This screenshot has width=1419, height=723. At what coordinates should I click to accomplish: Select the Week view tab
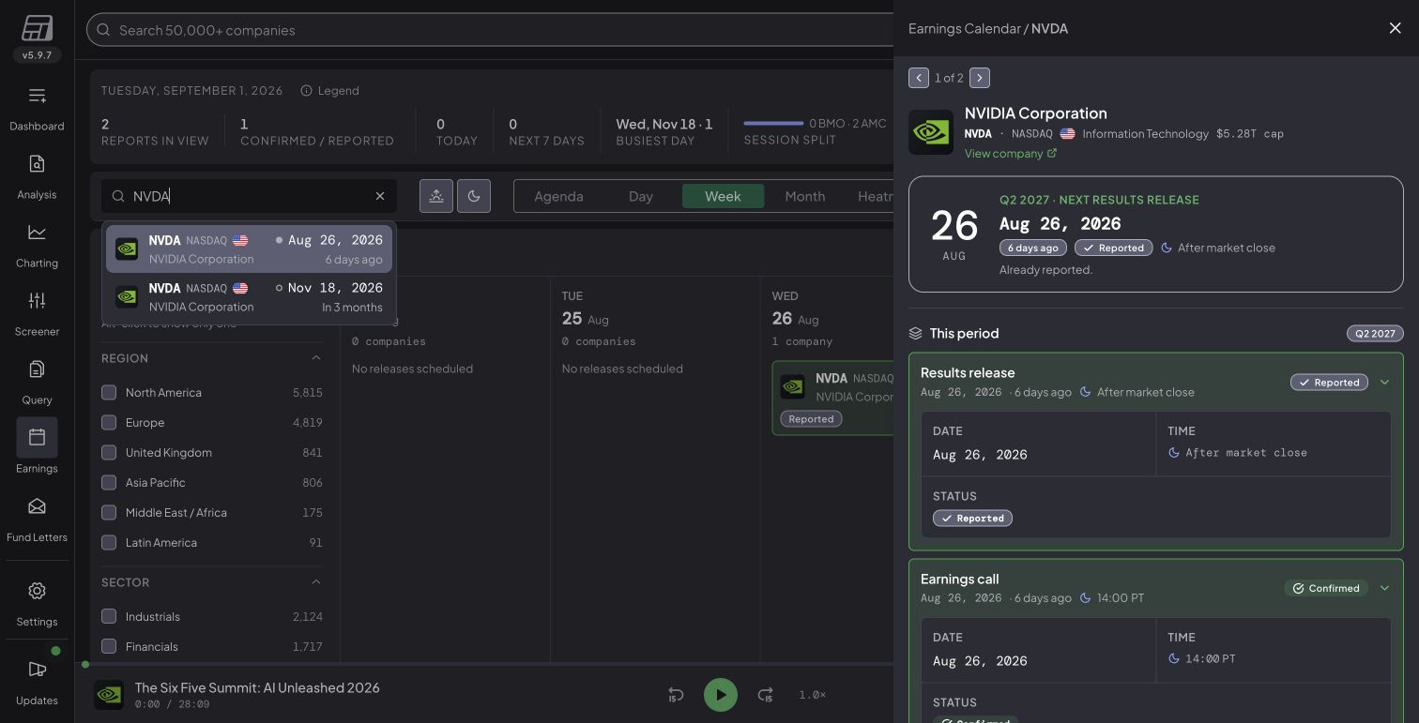point(723,196)
